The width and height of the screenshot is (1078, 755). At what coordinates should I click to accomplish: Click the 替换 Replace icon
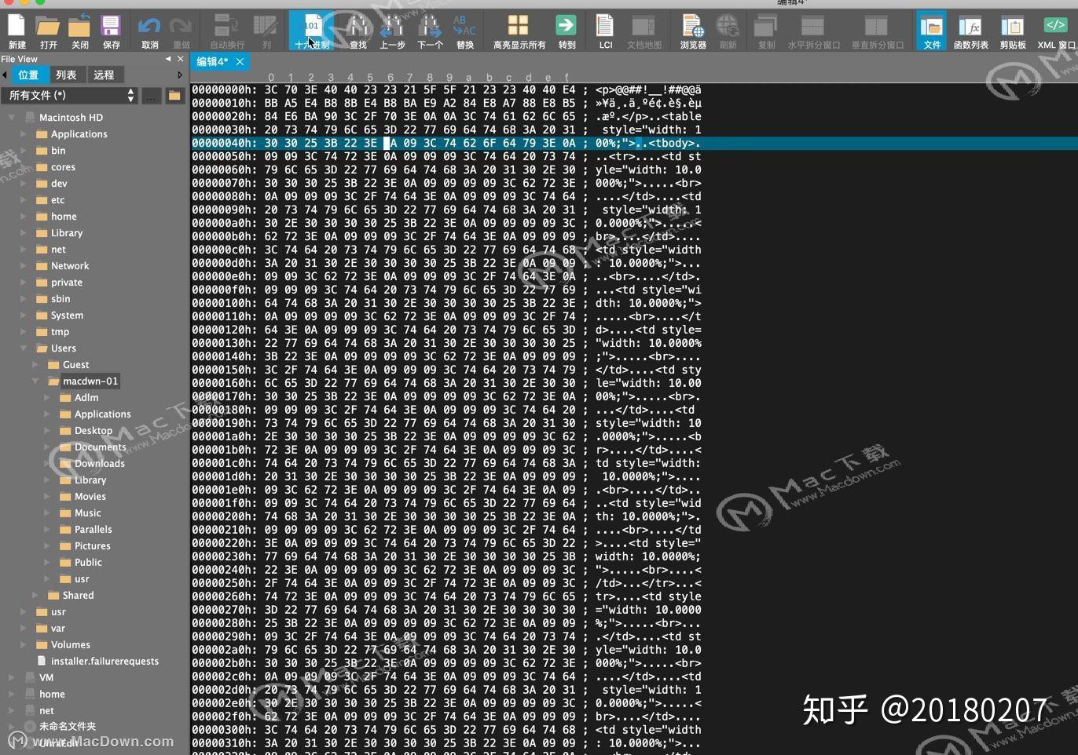pos(464,31)
